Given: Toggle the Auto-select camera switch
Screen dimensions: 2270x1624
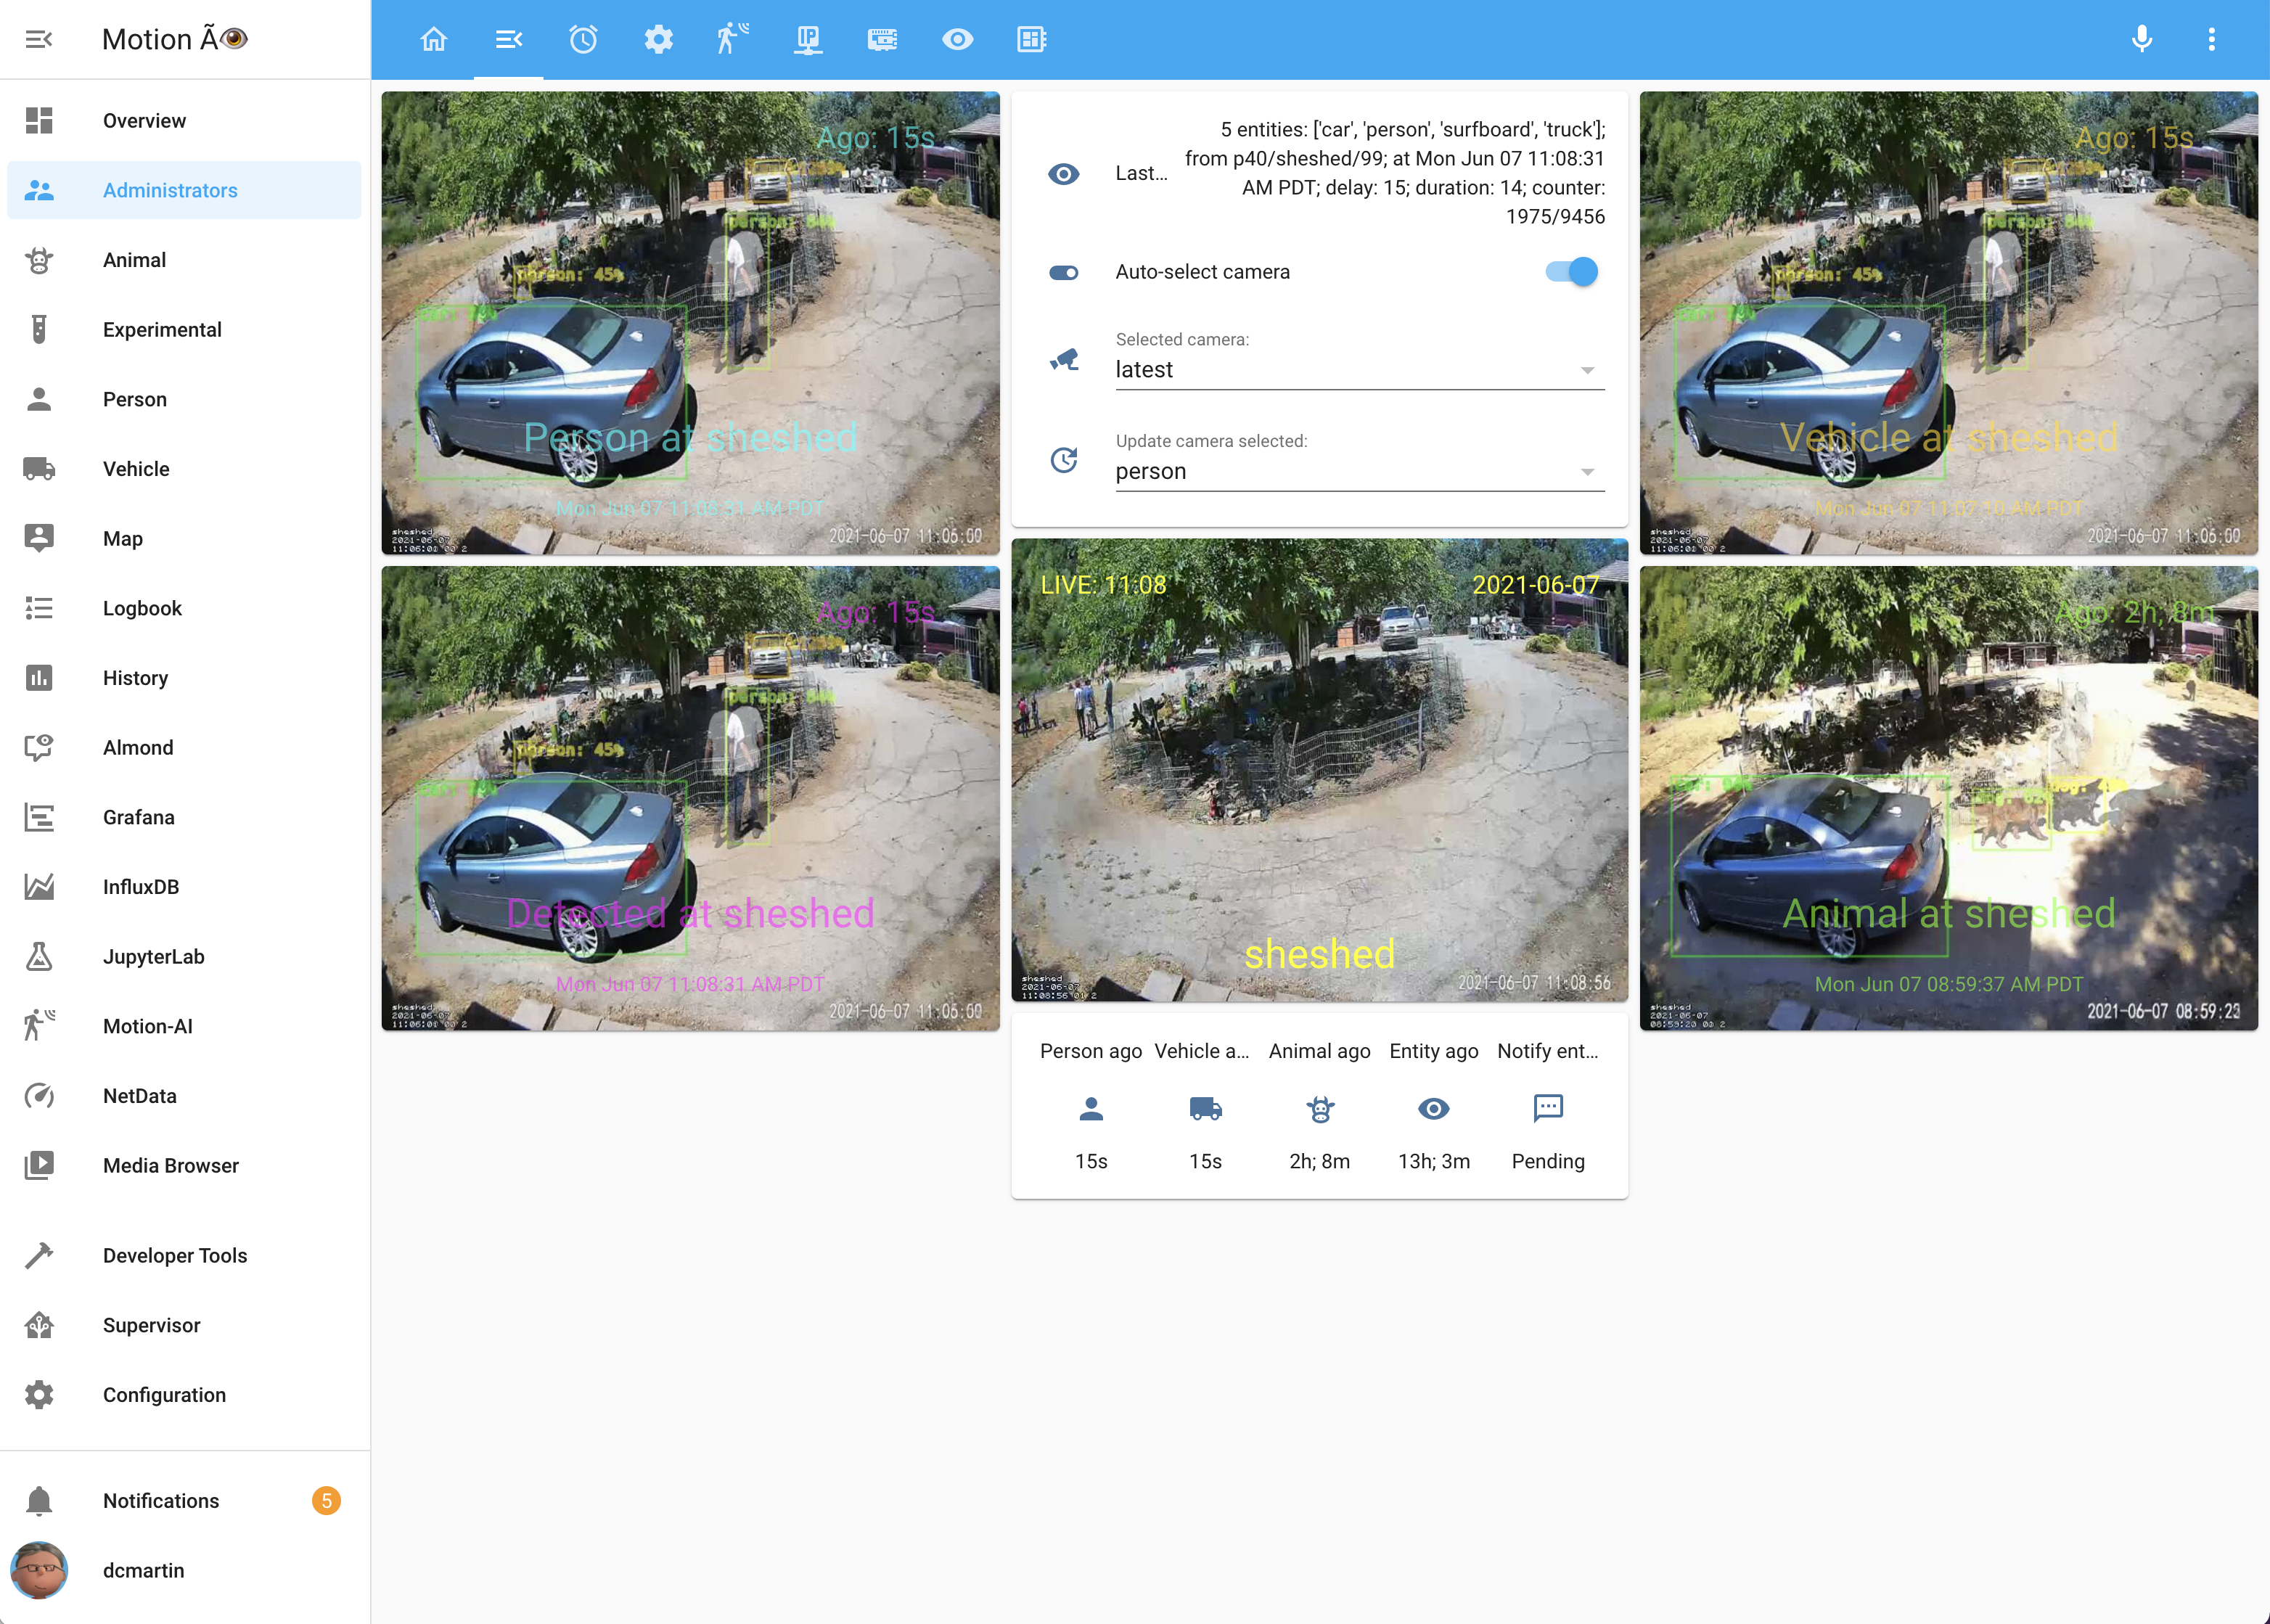Looking at the screenshot, I should point(1571,272).
